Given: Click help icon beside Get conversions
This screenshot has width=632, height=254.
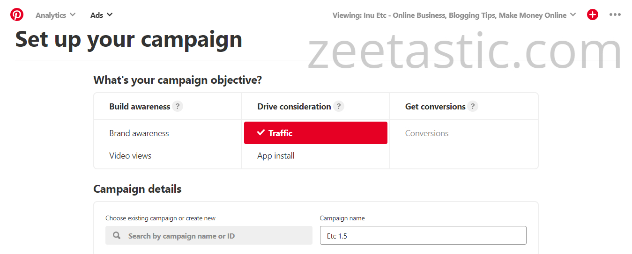Looking at the screenshot, I should (473, 107).
